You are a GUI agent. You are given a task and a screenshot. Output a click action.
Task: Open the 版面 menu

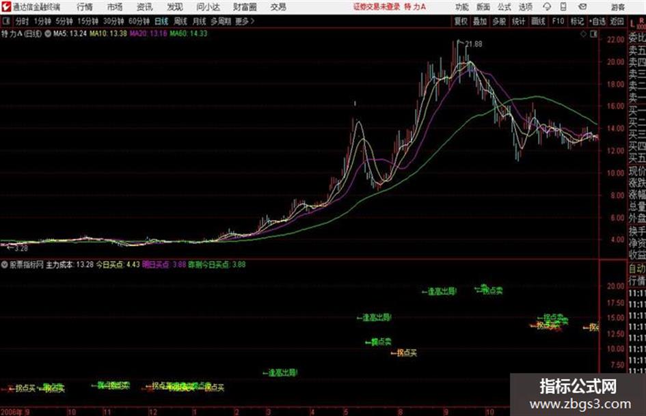[483, 7]
